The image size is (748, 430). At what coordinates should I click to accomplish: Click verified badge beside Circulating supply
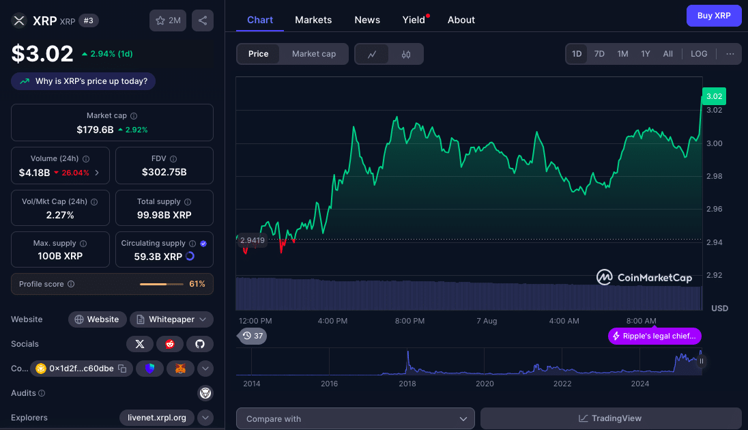pos(203,244)
